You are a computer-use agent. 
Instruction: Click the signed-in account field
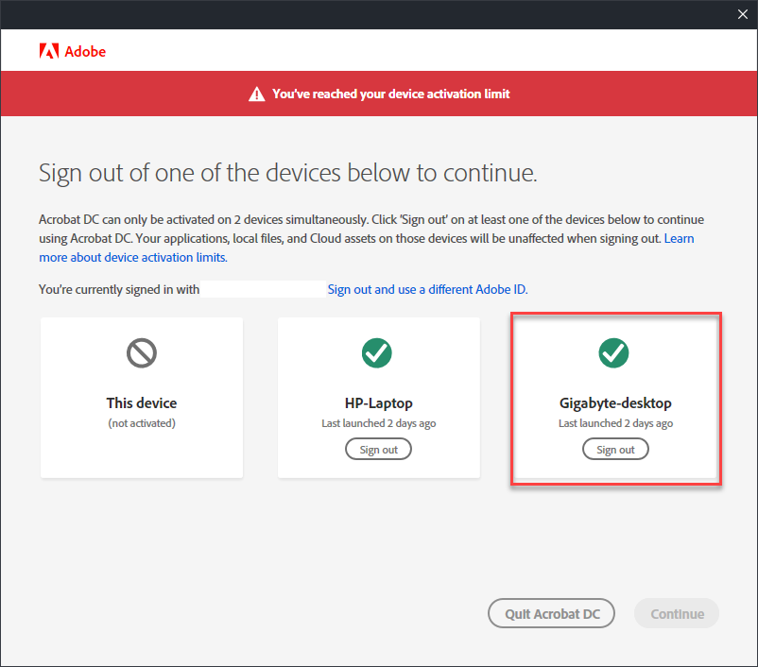(x=265, y=288)
